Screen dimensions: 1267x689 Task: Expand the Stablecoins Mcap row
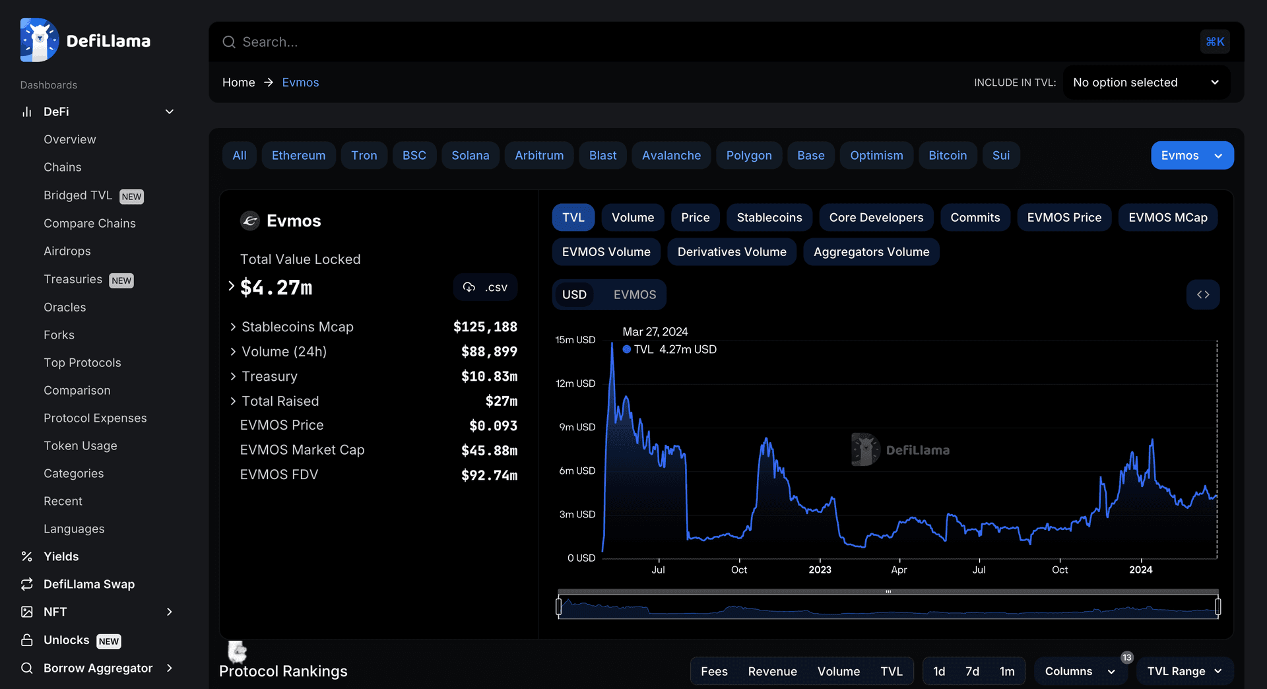pyautogui.click(x=233, y=327)
